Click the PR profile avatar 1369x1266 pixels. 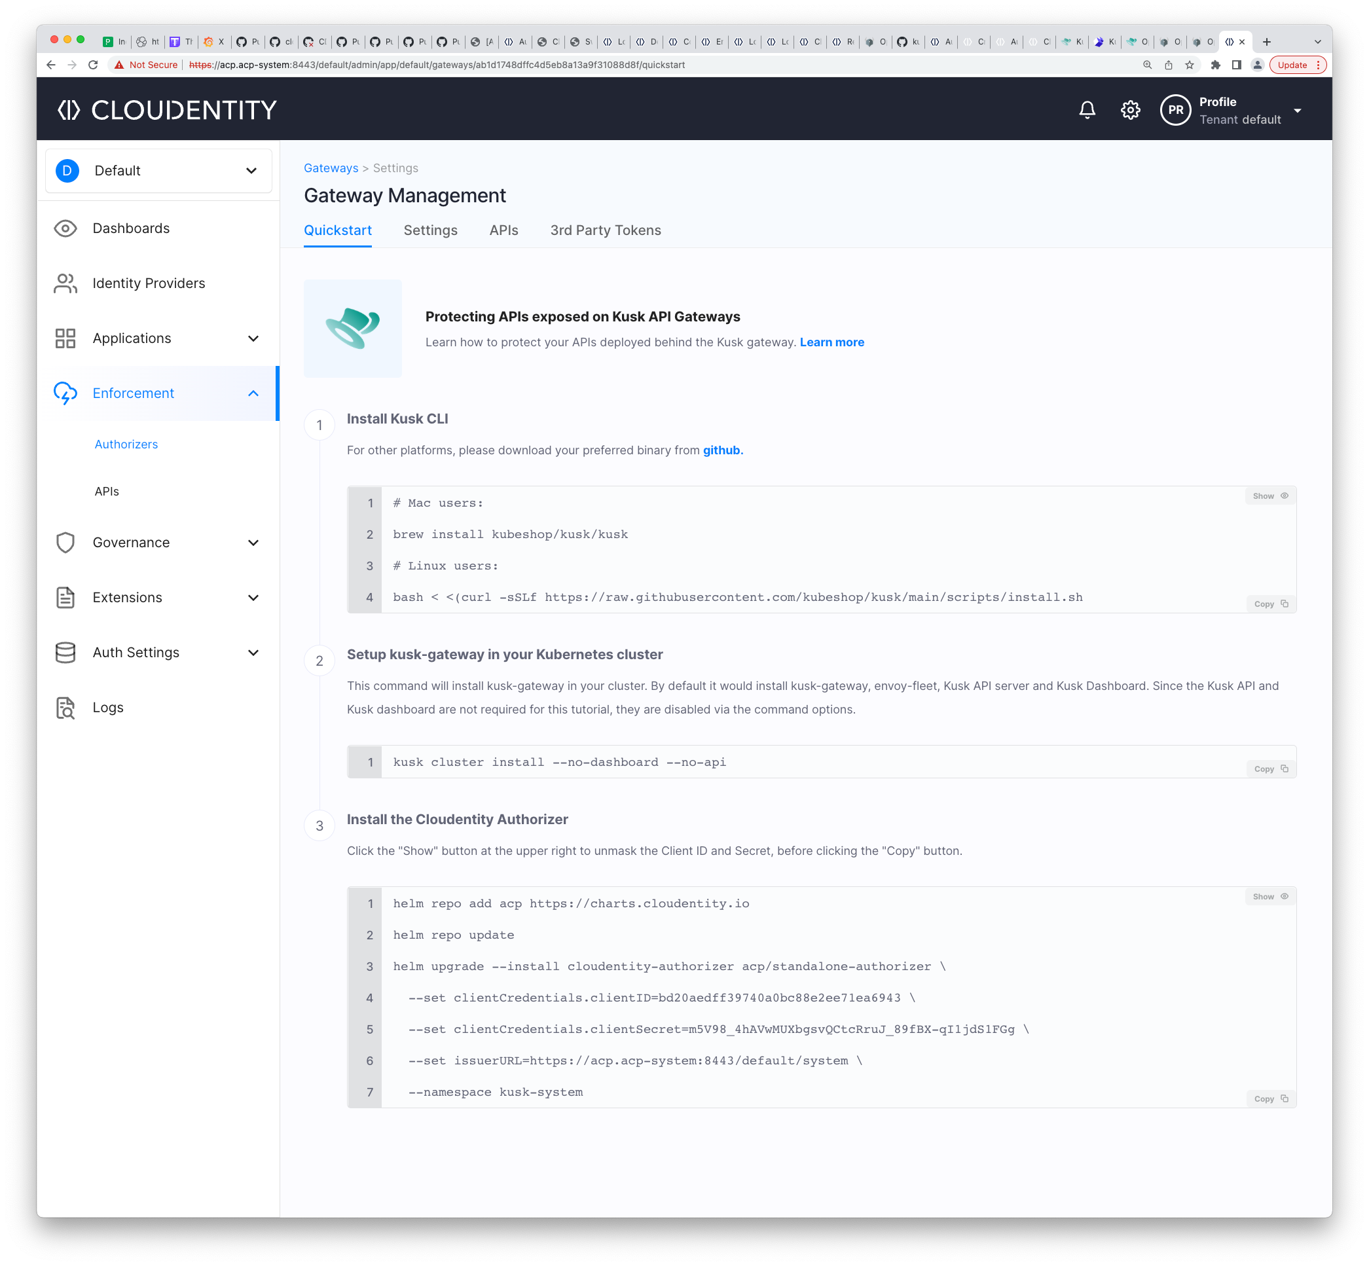pyautogui.click(x=1175, y=109)
